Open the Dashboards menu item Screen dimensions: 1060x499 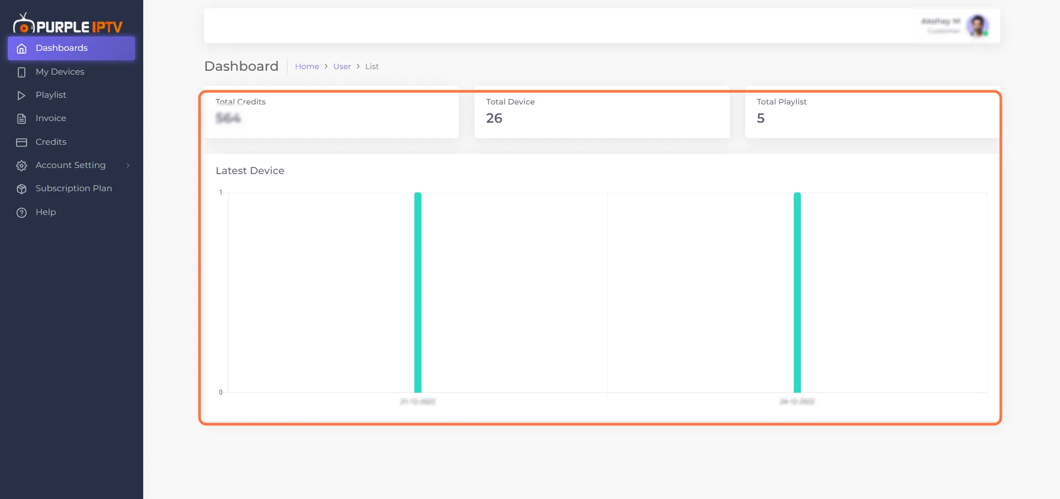coord(71,48)
